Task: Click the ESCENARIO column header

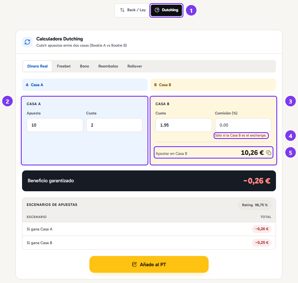Action: pyautogui.click(x=37, y=217)
